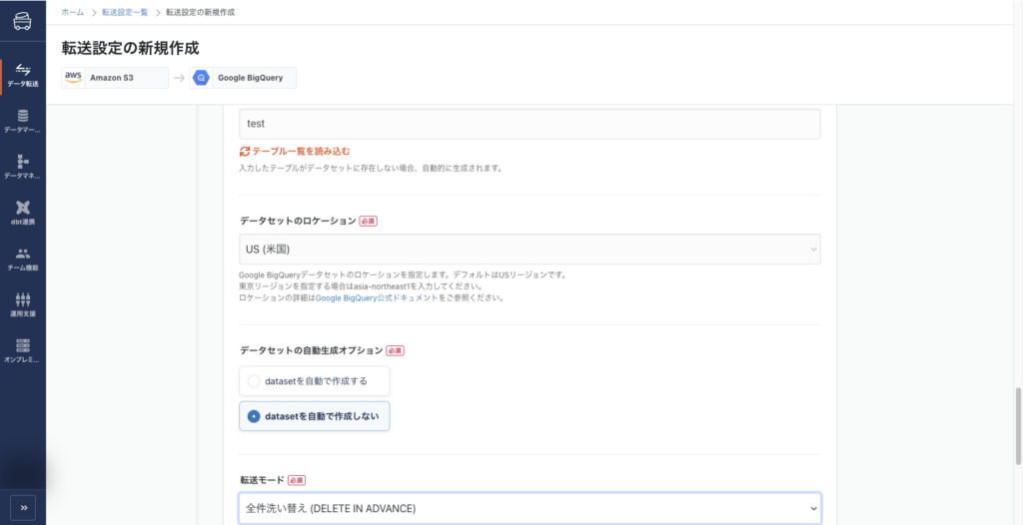Select 'datasetを自動で作成しない' radio option
1023x525 pixels.
tap(254, 416)
